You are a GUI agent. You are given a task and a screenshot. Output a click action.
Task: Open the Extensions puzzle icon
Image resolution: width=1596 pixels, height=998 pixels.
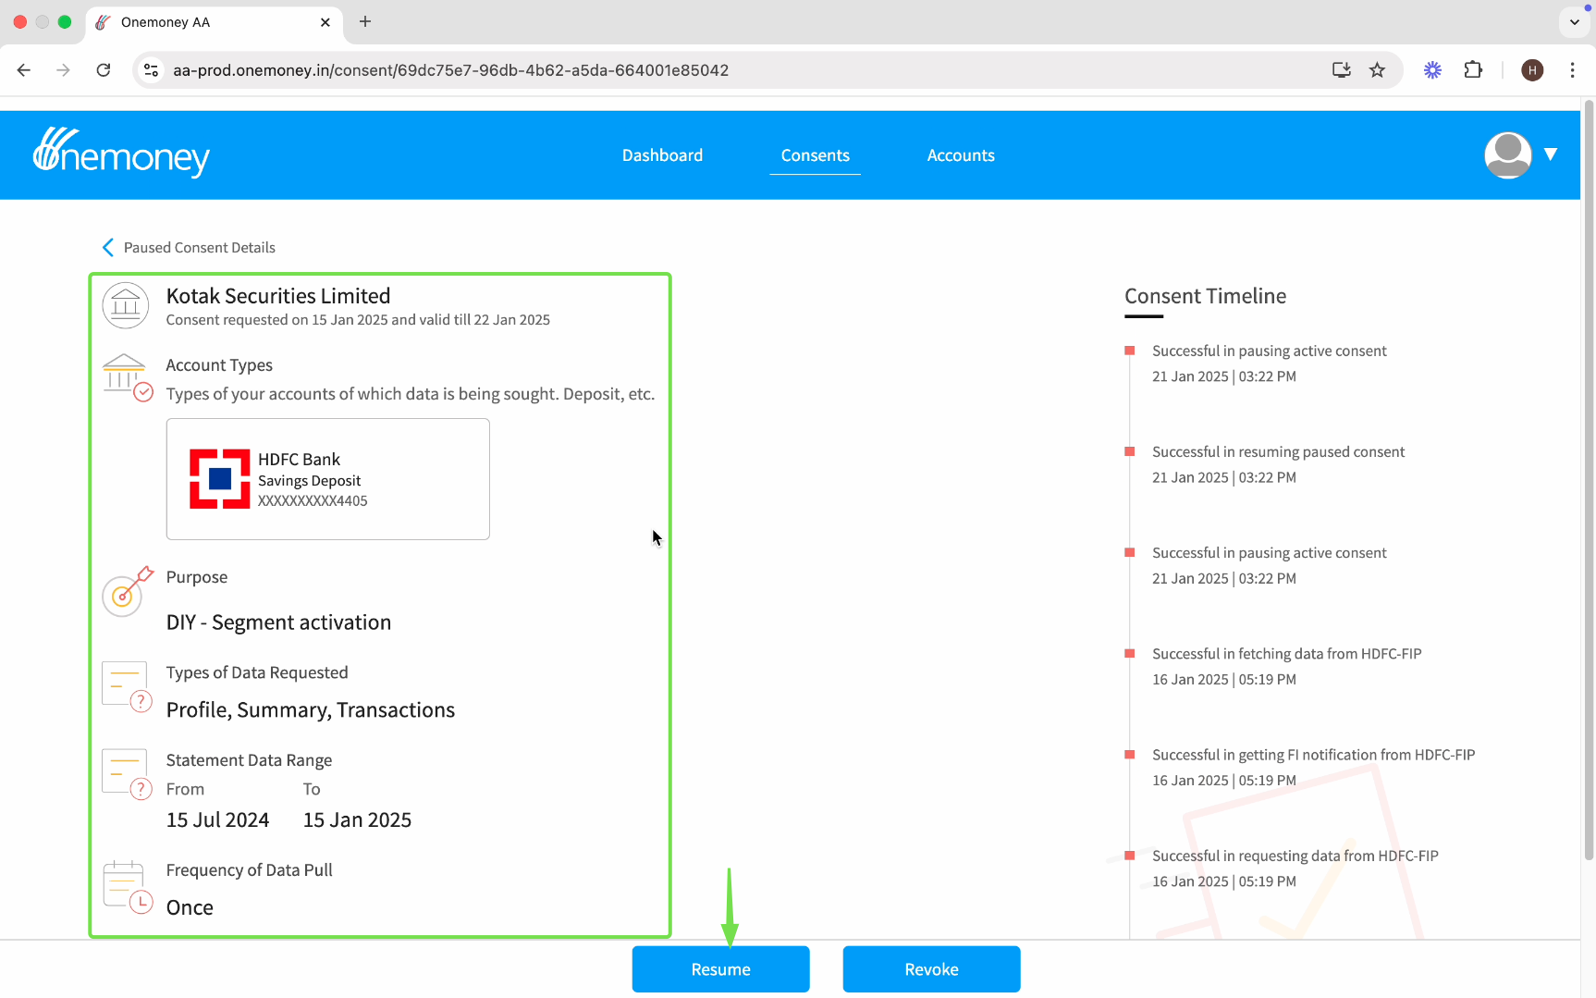point(1473,70)
